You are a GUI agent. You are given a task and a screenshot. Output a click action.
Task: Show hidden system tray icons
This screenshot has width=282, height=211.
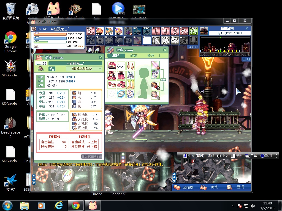coord(233,206)
